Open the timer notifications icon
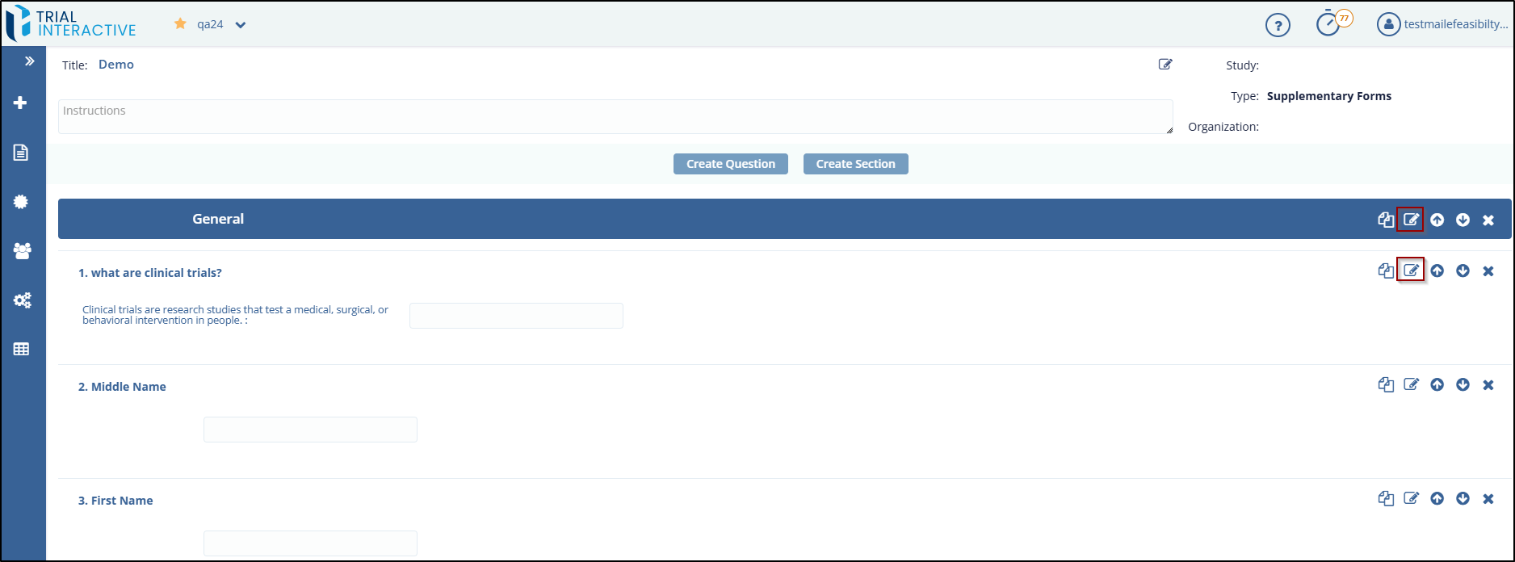 [1329, 24]
